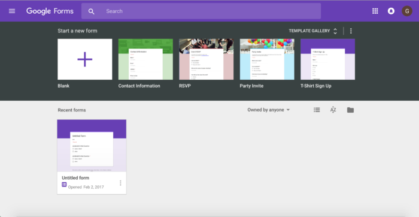Open the T-Shirt Sign Up template
The image size is (419, 217).
pyautogui.click(x=327, y=59)
